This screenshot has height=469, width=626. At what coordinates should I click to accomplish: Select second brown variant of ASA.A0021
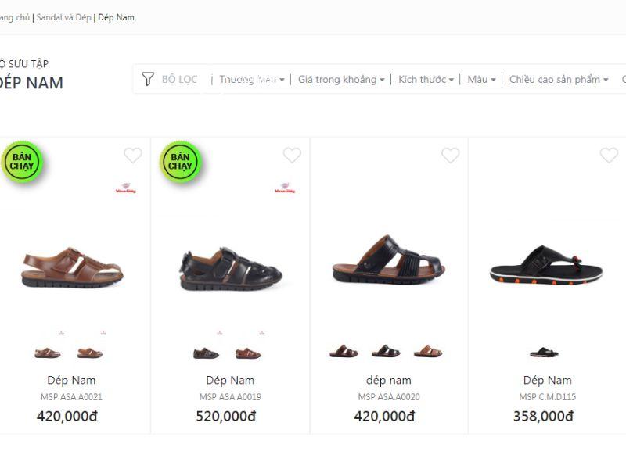click(90, 353)
